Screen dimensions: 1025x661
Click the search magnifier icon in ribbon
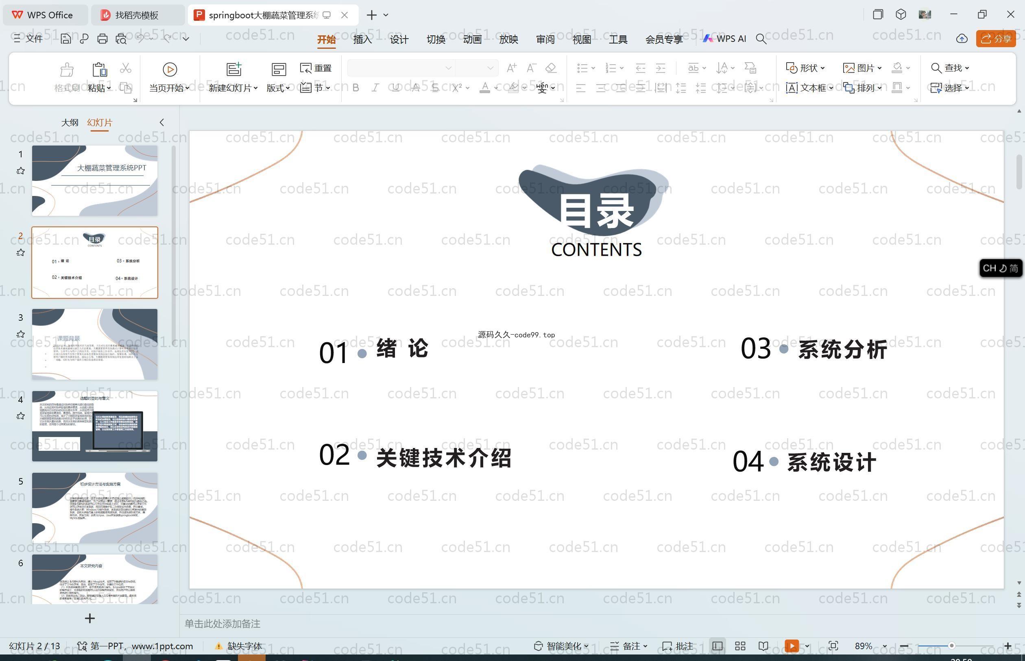pyautogui.click(x=761, y=39)
